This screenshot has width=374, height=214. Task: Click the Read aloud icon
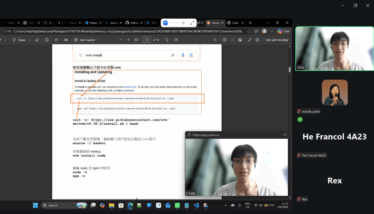click(x=56, y=40)
